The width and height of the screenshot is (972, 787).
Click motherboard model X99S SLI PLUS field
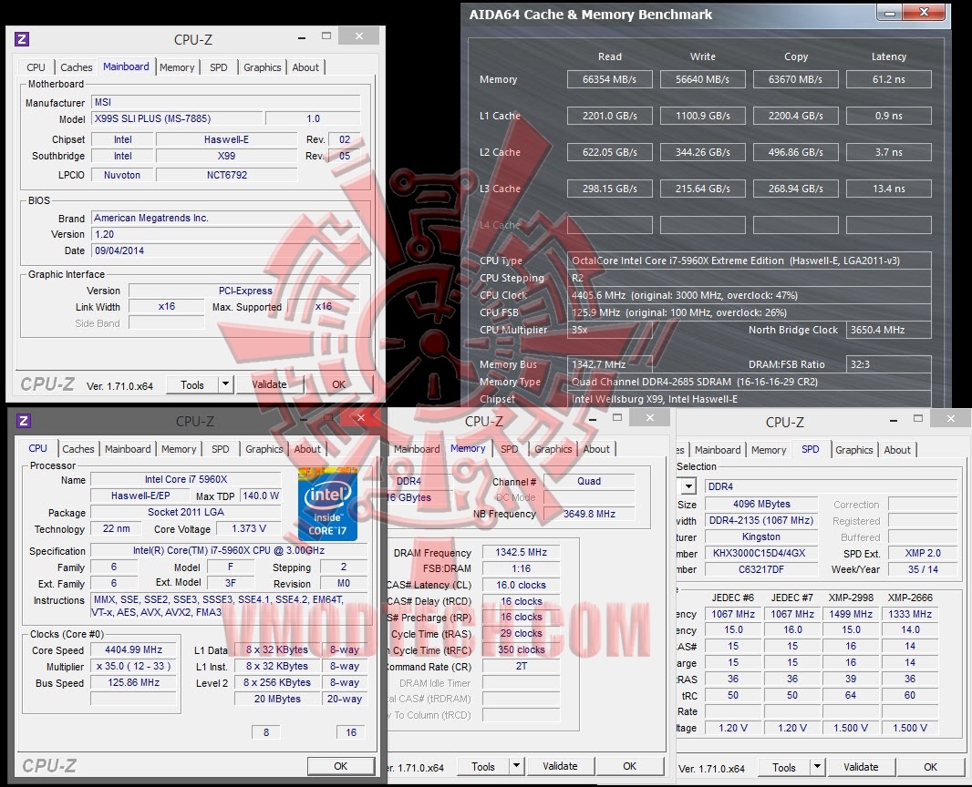click(x=177, y=118)
